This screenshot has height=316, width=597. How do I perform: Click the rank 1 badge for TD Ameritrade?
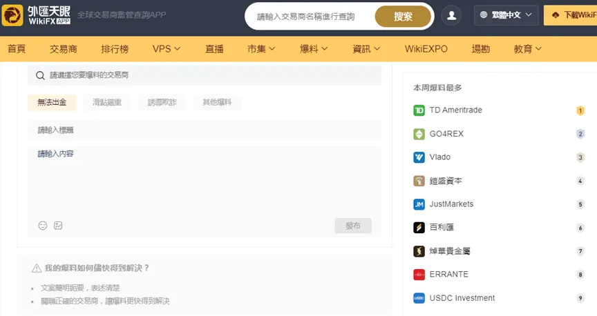click(580, 110)
